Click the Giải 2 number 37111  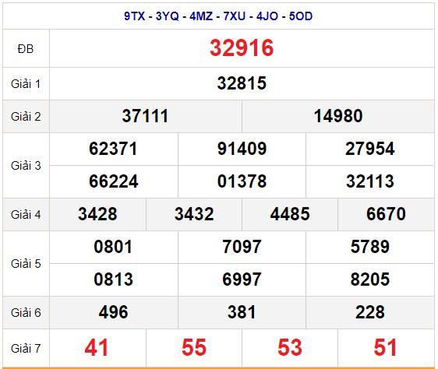(145, 116)
